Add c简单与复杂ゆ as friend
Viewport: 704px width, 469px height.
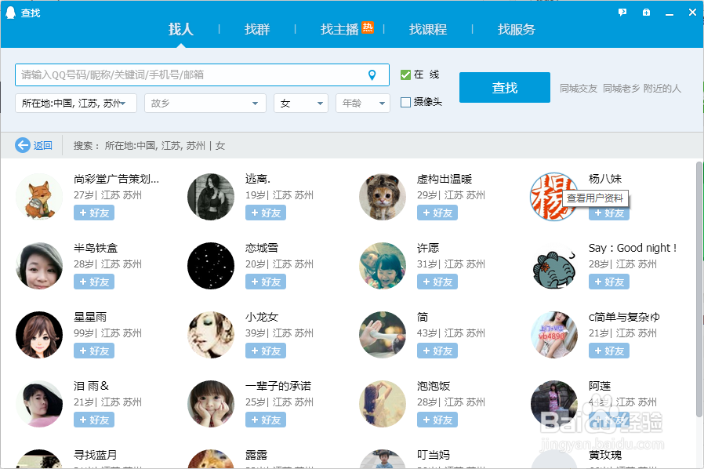tap(609, 351)
